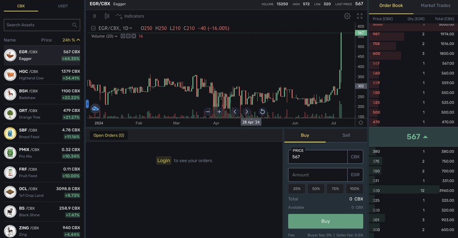The width and height of the screenshot is (458, 238).
Task: Click the Orange Tree asset logo
Action: pos(10,114)
